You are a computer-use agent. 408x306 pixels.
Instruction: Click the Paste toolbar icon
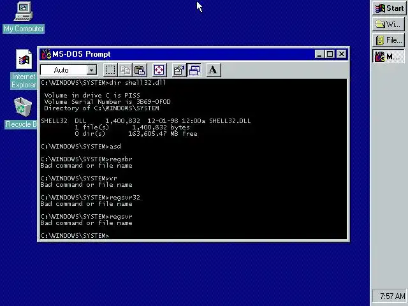click(140, 70)
